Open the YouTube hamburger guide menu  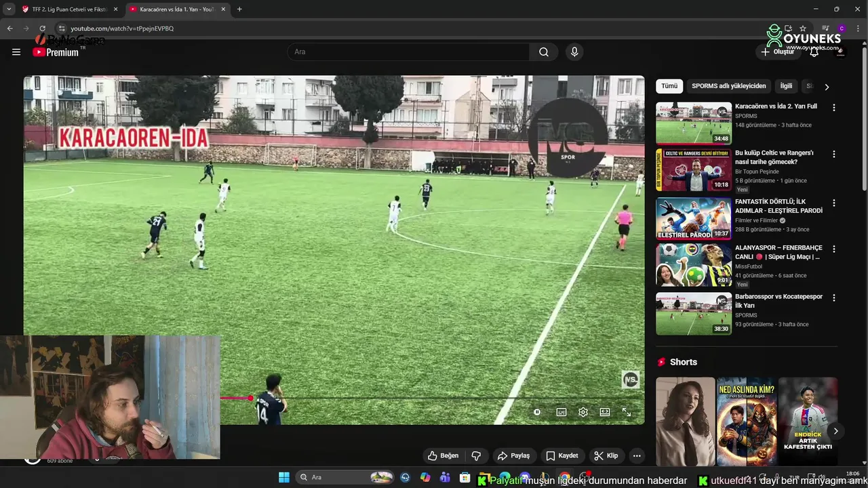click(x=16, y=52)
